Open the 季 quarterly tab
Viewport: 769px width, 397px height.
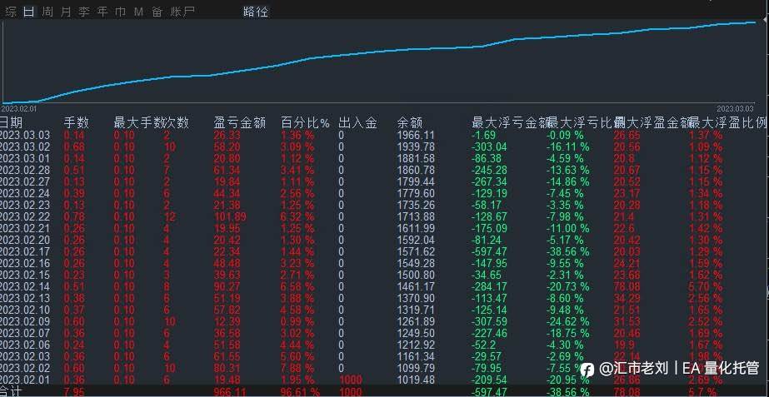click(x=84, y=12)
